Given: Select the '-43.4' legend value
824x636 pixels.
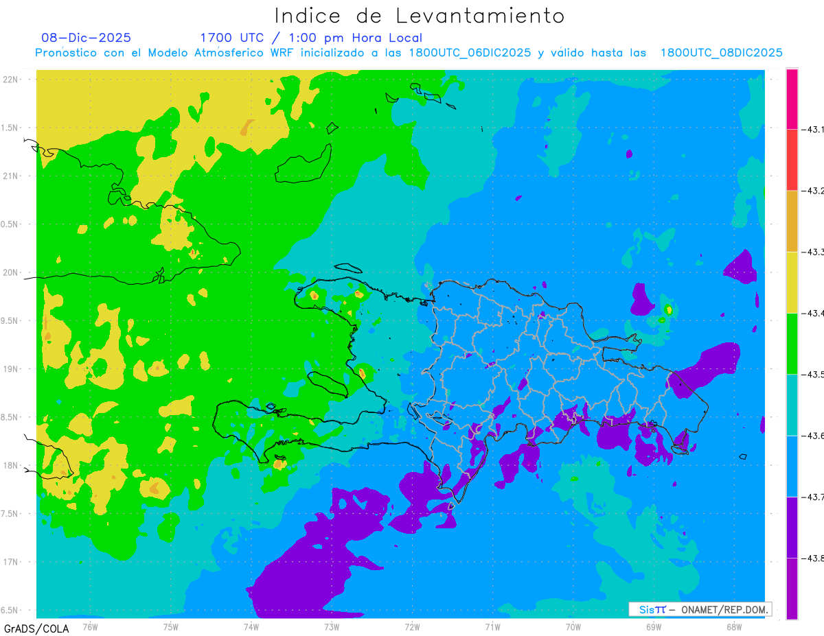Looking at the screenshot, I should [812, 314].
